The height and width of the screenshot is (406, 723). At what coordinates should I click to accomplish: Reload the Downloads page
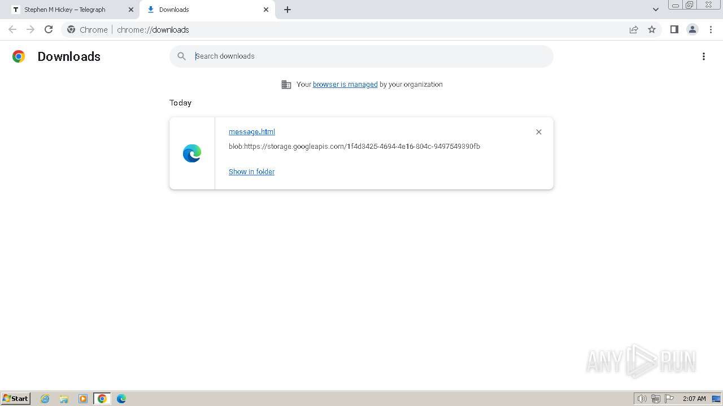[x=49, y=29]
